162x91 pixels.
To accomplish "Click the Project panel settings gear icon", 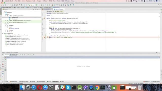I will click(38, 9).
